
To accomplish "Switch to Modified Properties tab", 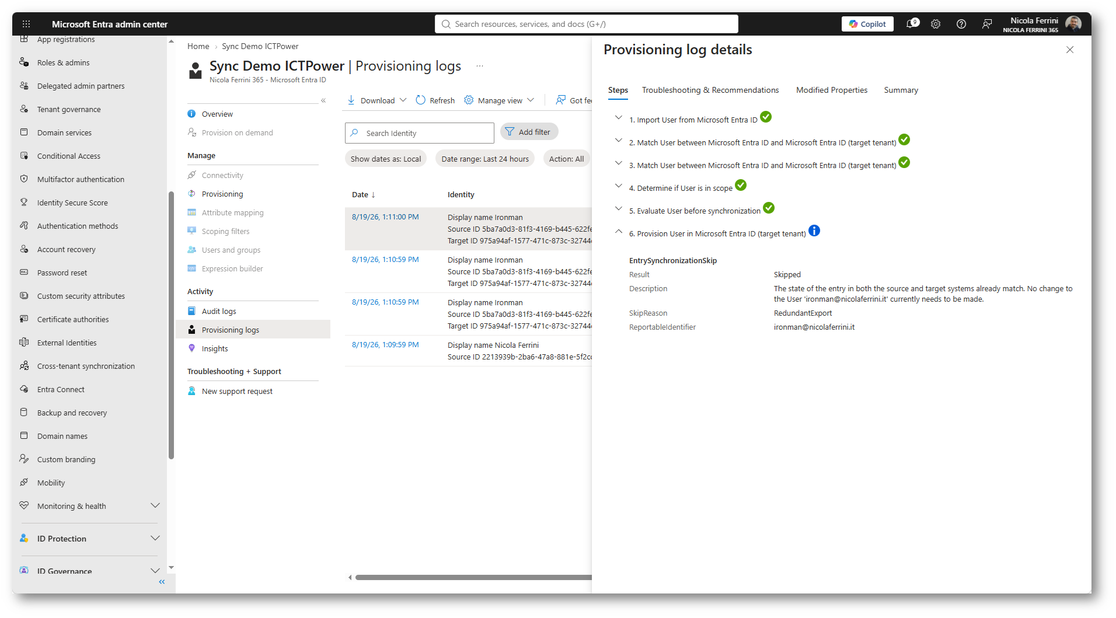I will pyautogui.click(x=832, y=90).
